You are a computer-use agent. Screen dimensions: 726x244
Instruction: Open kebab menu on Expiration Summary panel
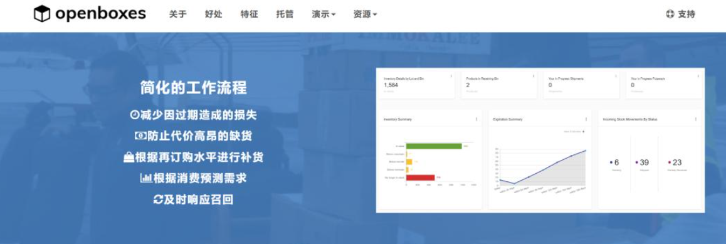pyautogui.click(x=586, y=119)
